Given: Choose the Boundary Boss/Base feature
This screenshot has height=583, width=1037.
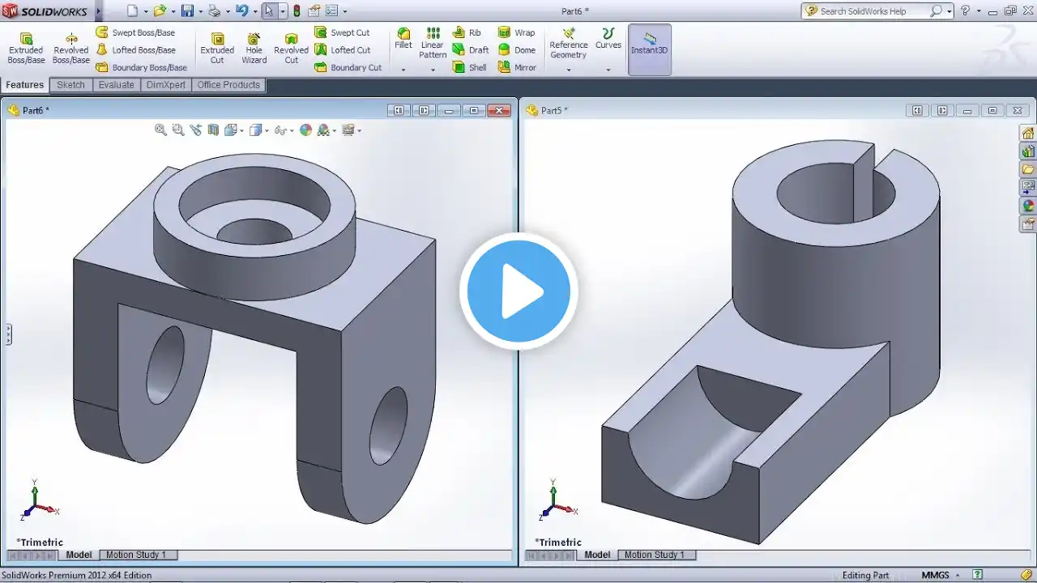Looking at the screenshot, I should click(x=142, y=67).
